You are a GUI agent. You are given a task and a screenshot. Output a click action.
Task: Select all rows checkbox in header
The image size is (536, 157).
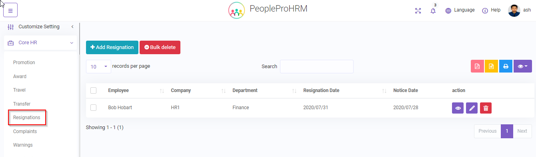click(94, 90)
